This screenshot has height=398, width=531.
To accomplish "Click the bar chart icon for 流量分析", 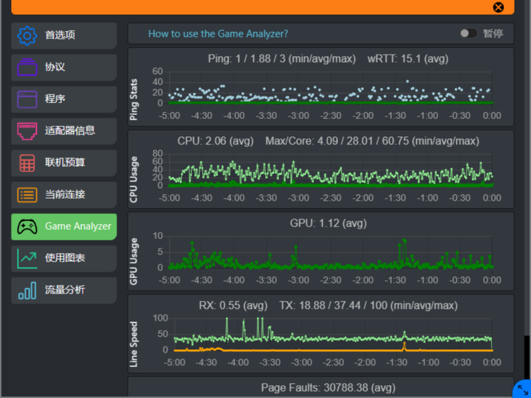I will coord(27,290).
